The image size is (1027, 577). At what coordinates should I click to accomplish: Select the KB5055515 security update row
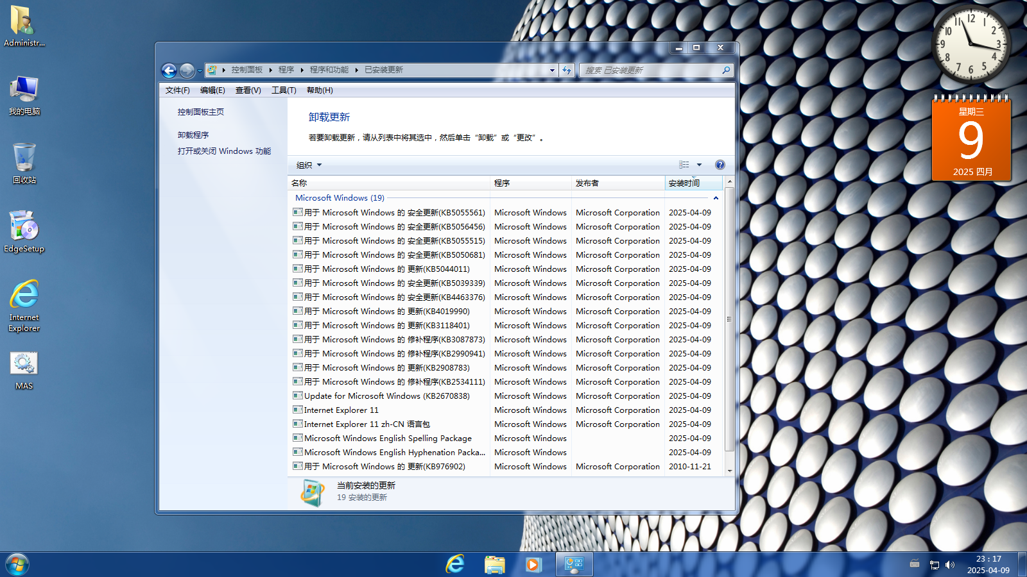point(506,241)
